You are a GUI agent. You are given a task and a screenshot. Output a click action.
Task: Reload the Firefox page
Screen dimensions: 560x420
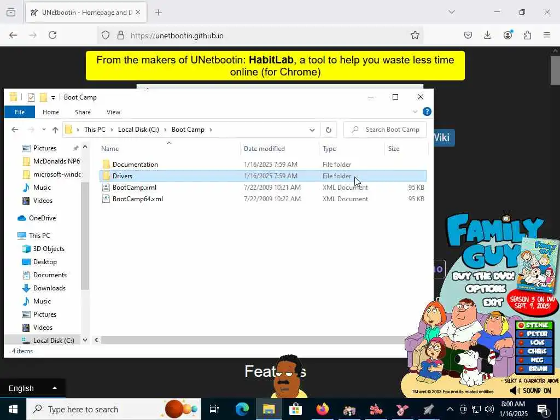click(52, 35)
